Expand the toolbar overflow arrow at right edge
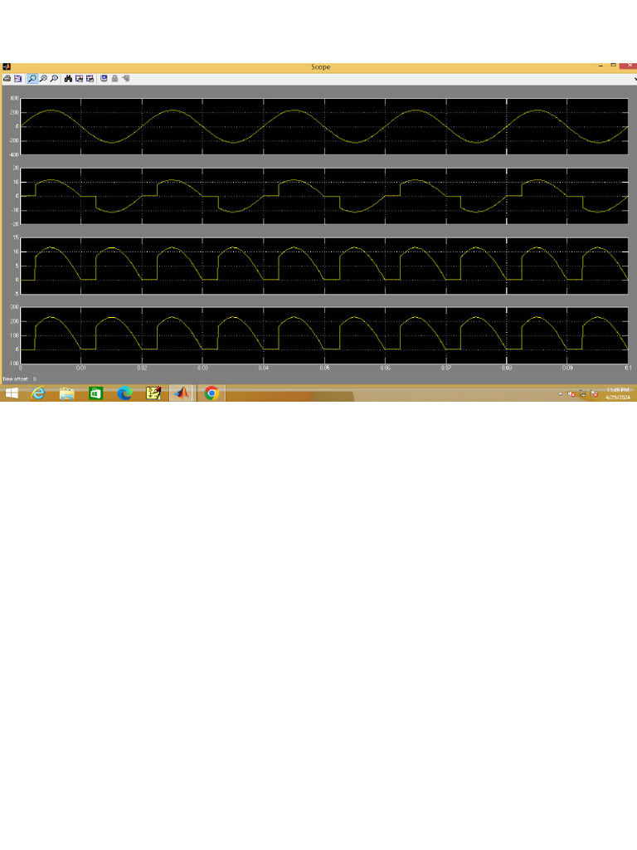The height and width of the screenshot is (850, 637). (x=635, y=79)
